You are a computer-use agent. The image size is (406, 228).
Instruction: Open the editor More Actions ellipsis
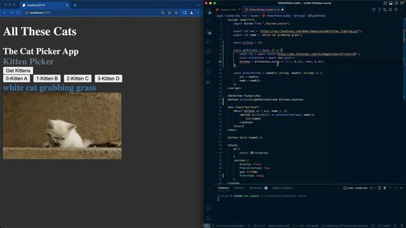click(x=402, y=9)
